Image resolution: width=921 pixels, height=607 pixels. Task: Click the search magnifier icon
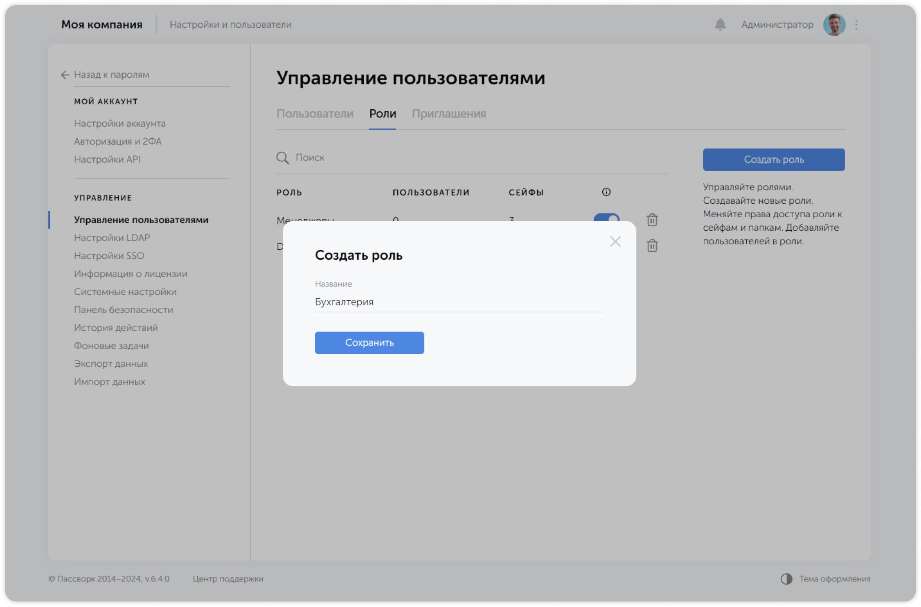[282, 158]
